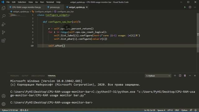Open the Accounts menu icon
This screenshot has width=199, height=112.
click(3, 96)
